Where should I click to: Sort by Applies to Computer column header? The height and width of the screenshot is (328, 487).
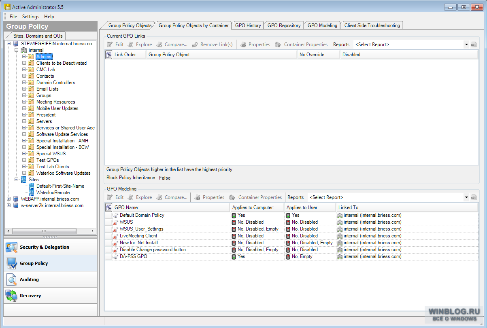(x=257, y=207)
